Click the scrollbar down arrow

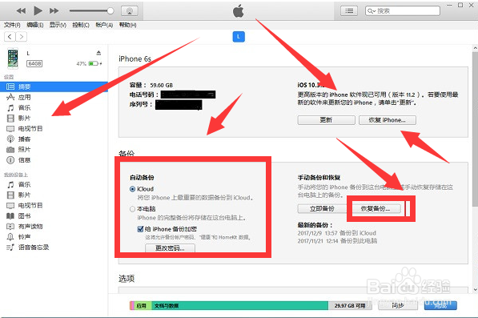(x=475, y=290)
